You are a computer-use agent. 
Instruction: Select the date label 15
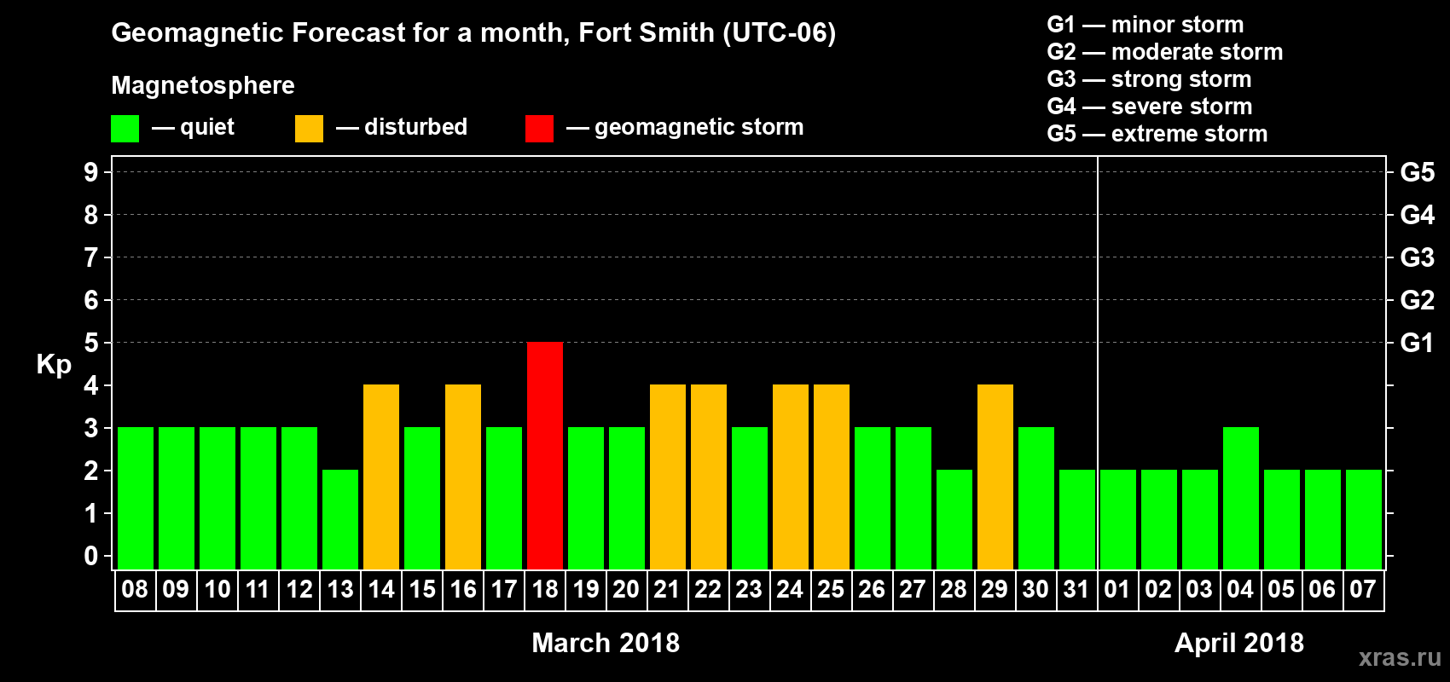pos(421,589)
